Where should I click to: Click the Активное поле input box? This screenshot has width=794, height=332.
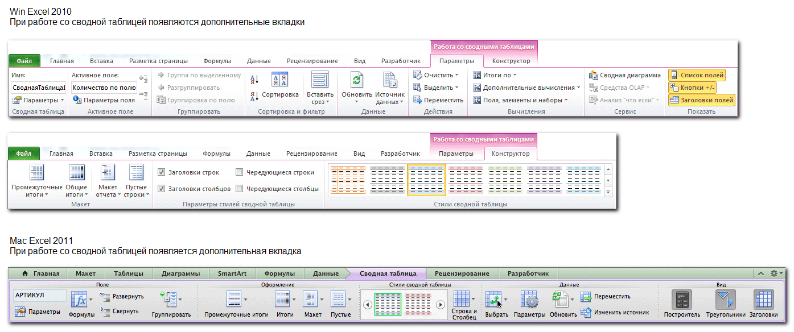tap(104, 88)
